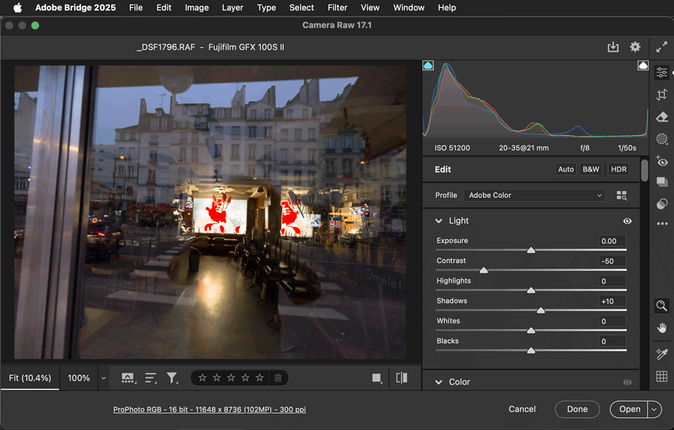The width and height of the screenshot is (674, 430).
Task: Collapse the Color section chevron
Action: (439, 382)
